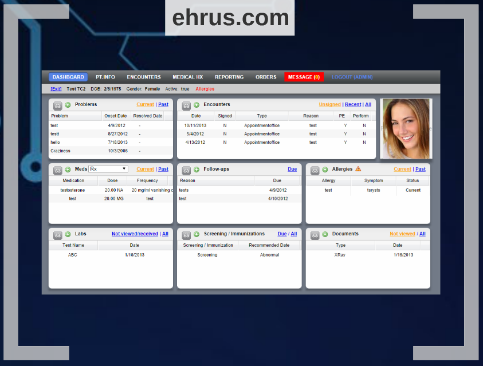
Task: Add a new medication with green plus icon
Action: pos(68,170)
